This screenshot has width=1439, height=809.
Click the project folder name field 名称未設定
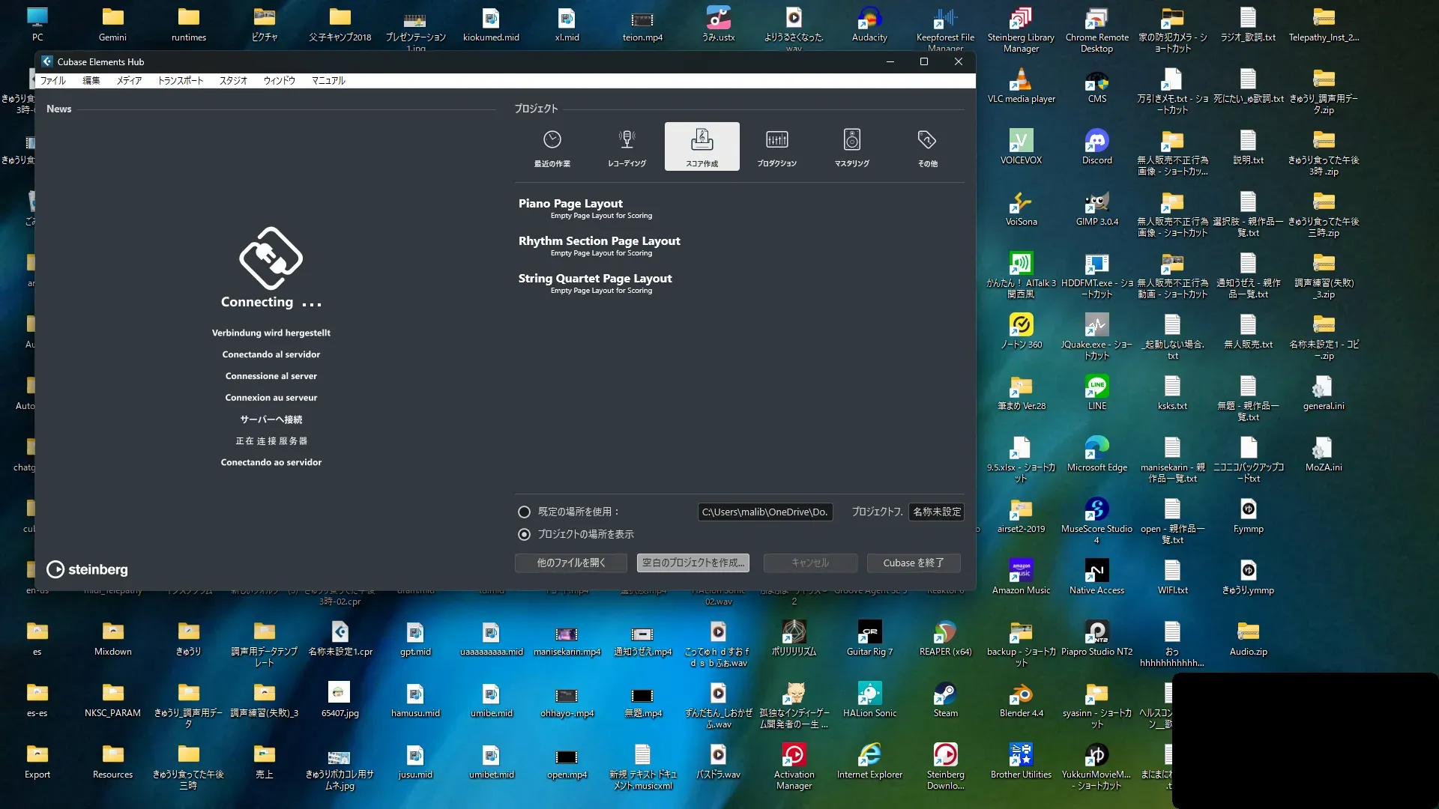click(936, 512)
